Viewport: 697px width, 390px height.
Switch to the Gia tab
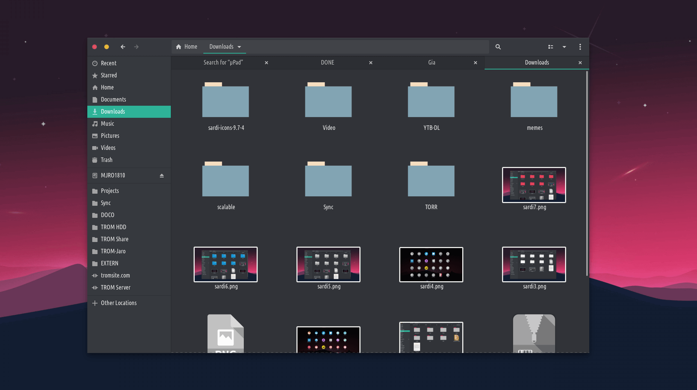point(431,63)
